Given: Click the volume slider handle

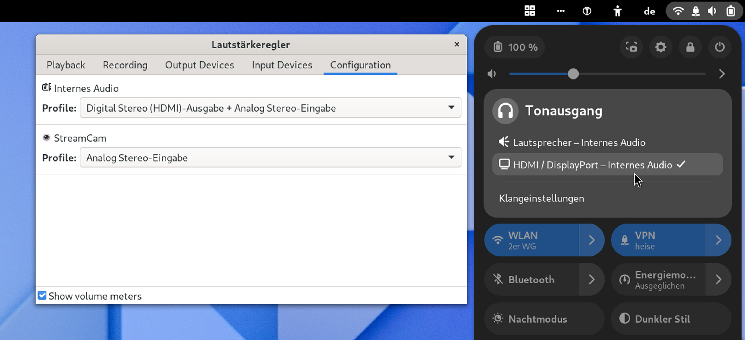Looking at the screenshot, I should [x=573, y=74].
